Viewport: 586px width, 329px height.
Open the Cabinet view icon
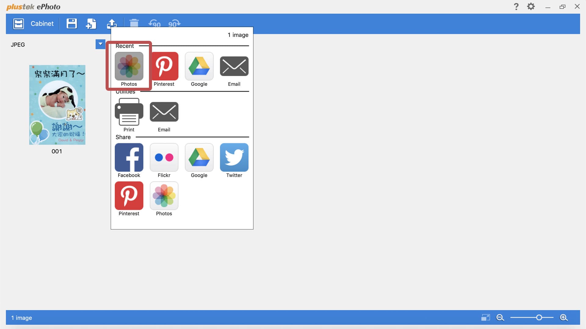18,24
